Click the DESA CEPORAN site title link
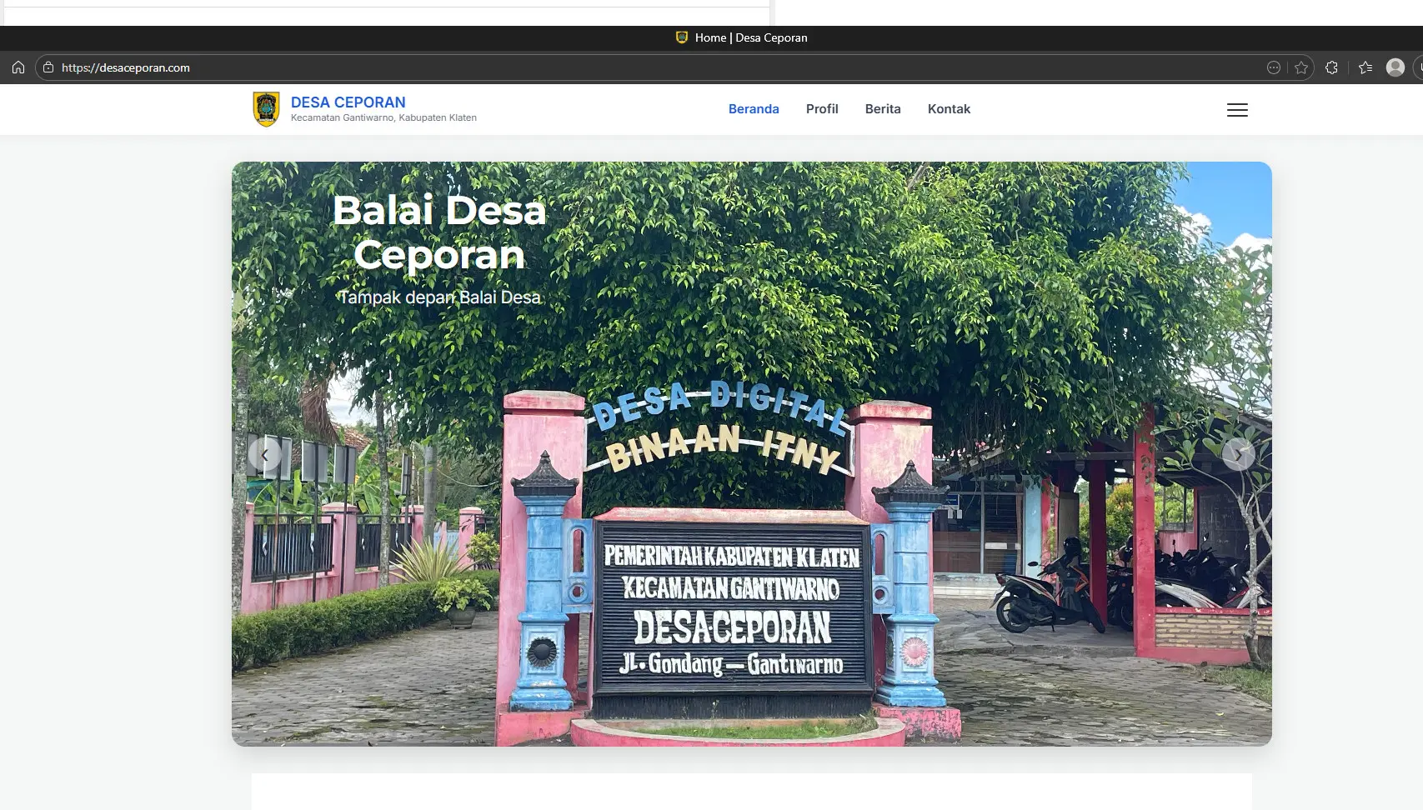Screen dimensions: 1423x810 coord(348,102)
